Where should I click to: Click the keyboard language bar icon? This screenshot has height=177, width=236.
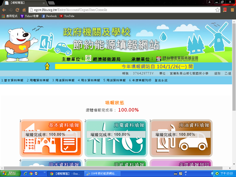click(176, 174)
